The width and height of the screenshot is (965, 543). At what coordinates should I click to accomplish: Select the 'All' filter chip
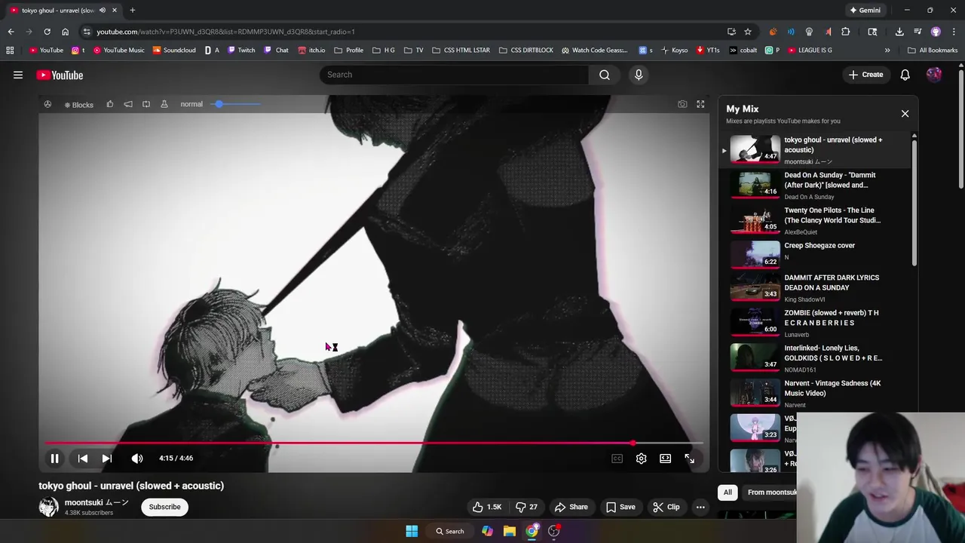click(x=728, y=492)
